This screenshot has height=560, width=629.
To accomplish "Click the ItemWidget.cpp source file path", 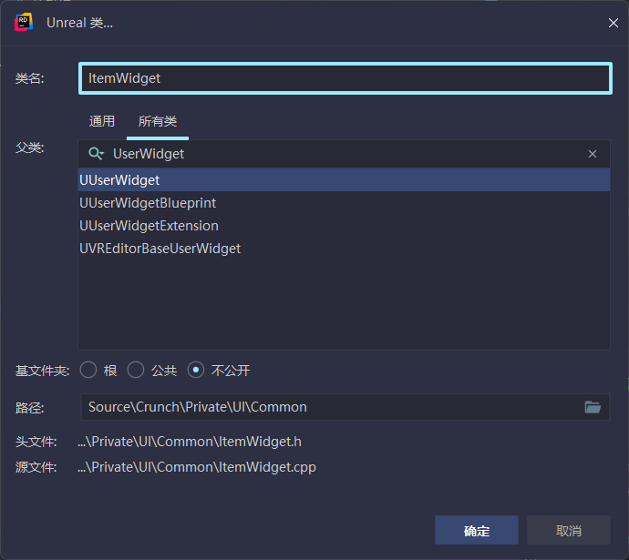I will point(197,467).
